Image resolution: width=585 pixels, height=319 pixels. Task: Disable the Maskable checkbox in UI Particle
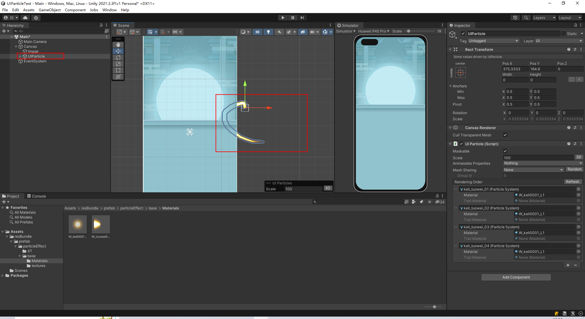505,151
